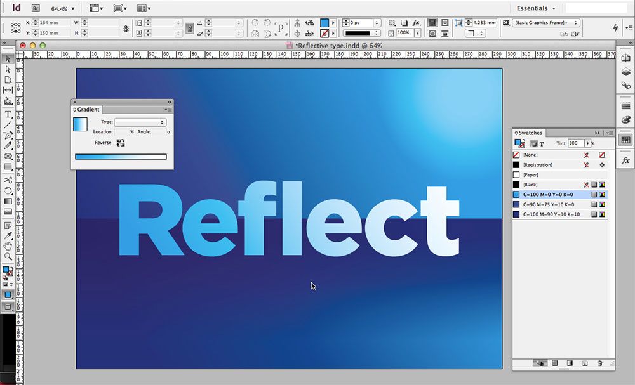Toggle formatting affects text T in Swatches
Screen dimensions: 635x385
point(542,144)
